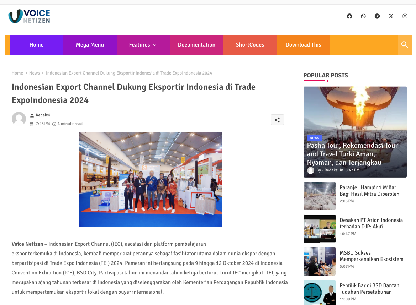
Task: Click the NEWS category badge
Action: 314,138
